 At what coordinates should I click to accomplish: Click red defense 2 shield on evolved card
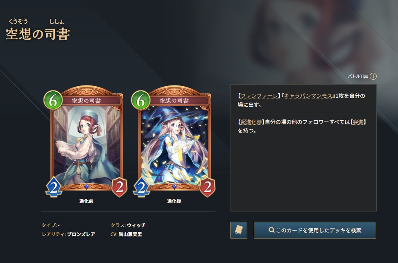(x=207, y=187)
